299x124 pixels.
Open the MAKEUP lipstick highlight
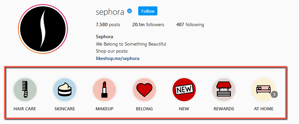click(104, 89)
